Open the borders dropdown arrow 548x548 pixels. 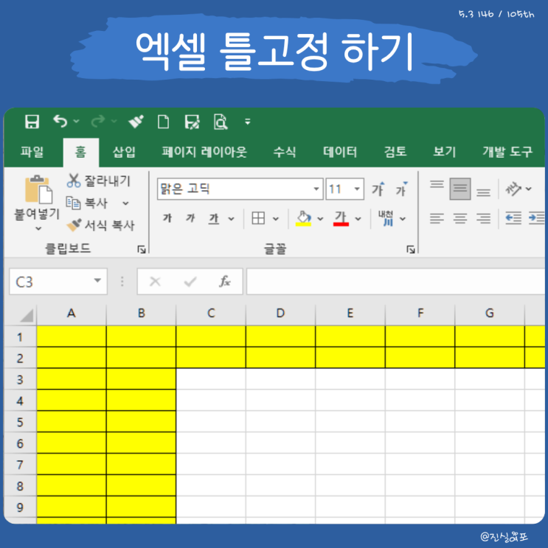tap(276, 219)
